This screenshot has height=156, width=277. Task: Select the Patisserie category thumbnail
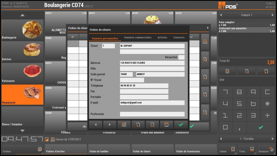tap(22, 73)
